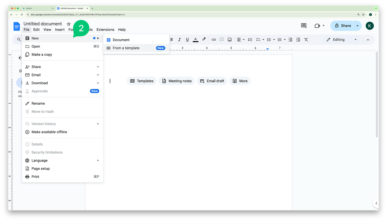Click the More chip in document

pyautogui.click(x=240, y=81)
